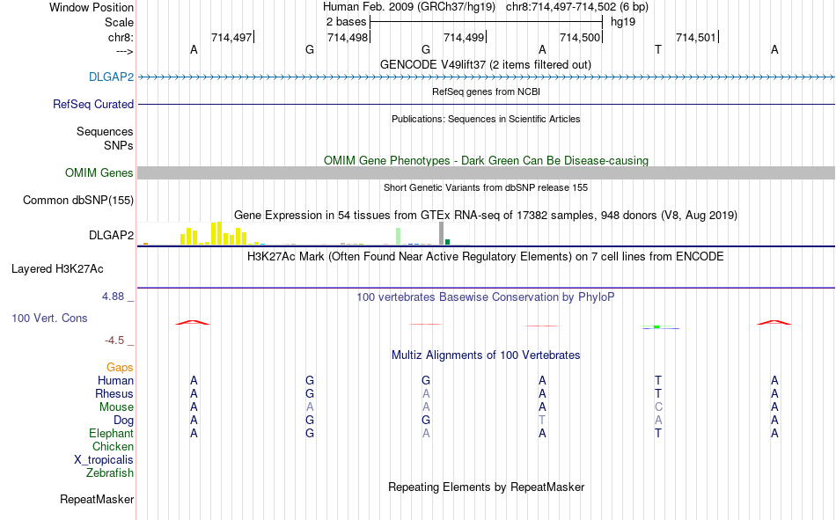836x520 pixels.
Task: Open RefSeq genes from NCBI title
Action: click(x=486, y=92)
